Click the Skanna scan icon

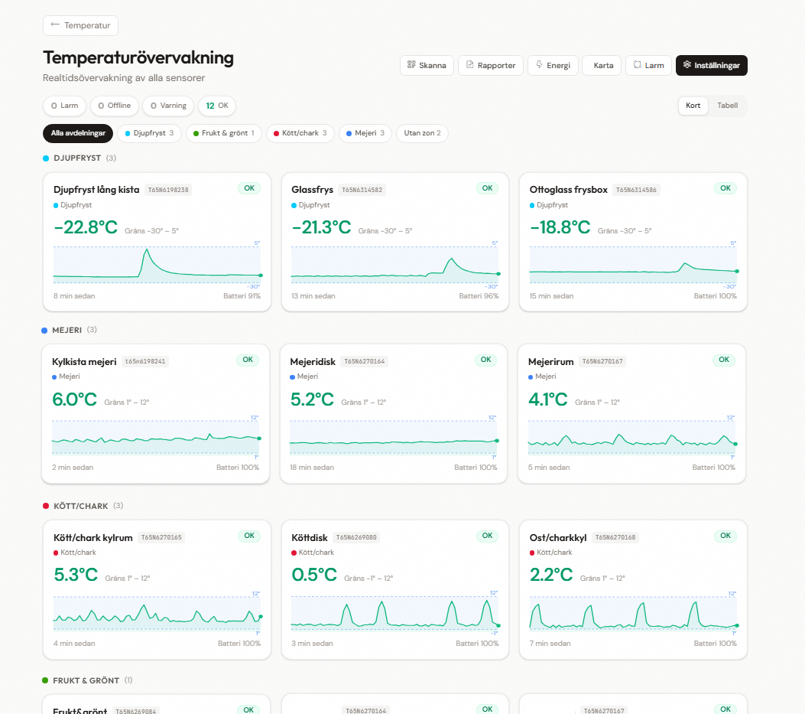(411, 65)
